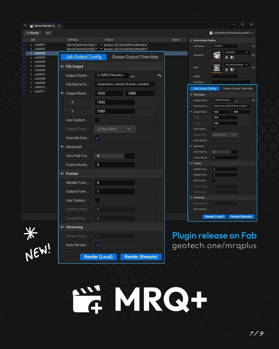Toggle the Override Existing checkbox in the enlarged panel
Viewport: 279px width, 349px height.
pyautogui.click(x=97, y=138)
